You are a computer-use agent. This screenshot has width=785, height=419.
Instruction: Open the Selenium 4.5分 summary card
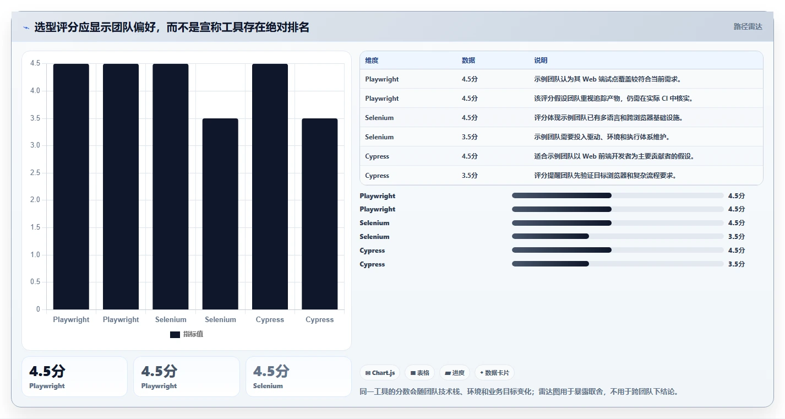pyautogui.click(x=298, y=377)
